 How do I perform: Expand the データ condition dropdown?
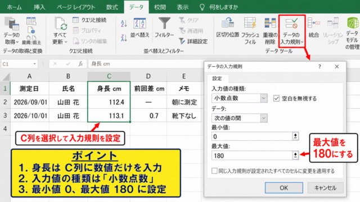pyautogui.click(x=264, y=118)
